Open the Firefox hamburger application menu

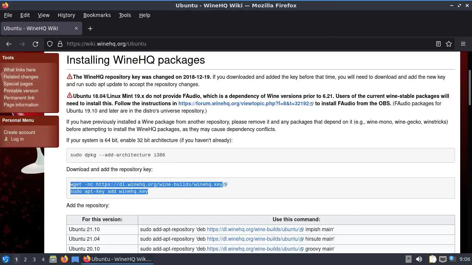[x=463, y=44]
